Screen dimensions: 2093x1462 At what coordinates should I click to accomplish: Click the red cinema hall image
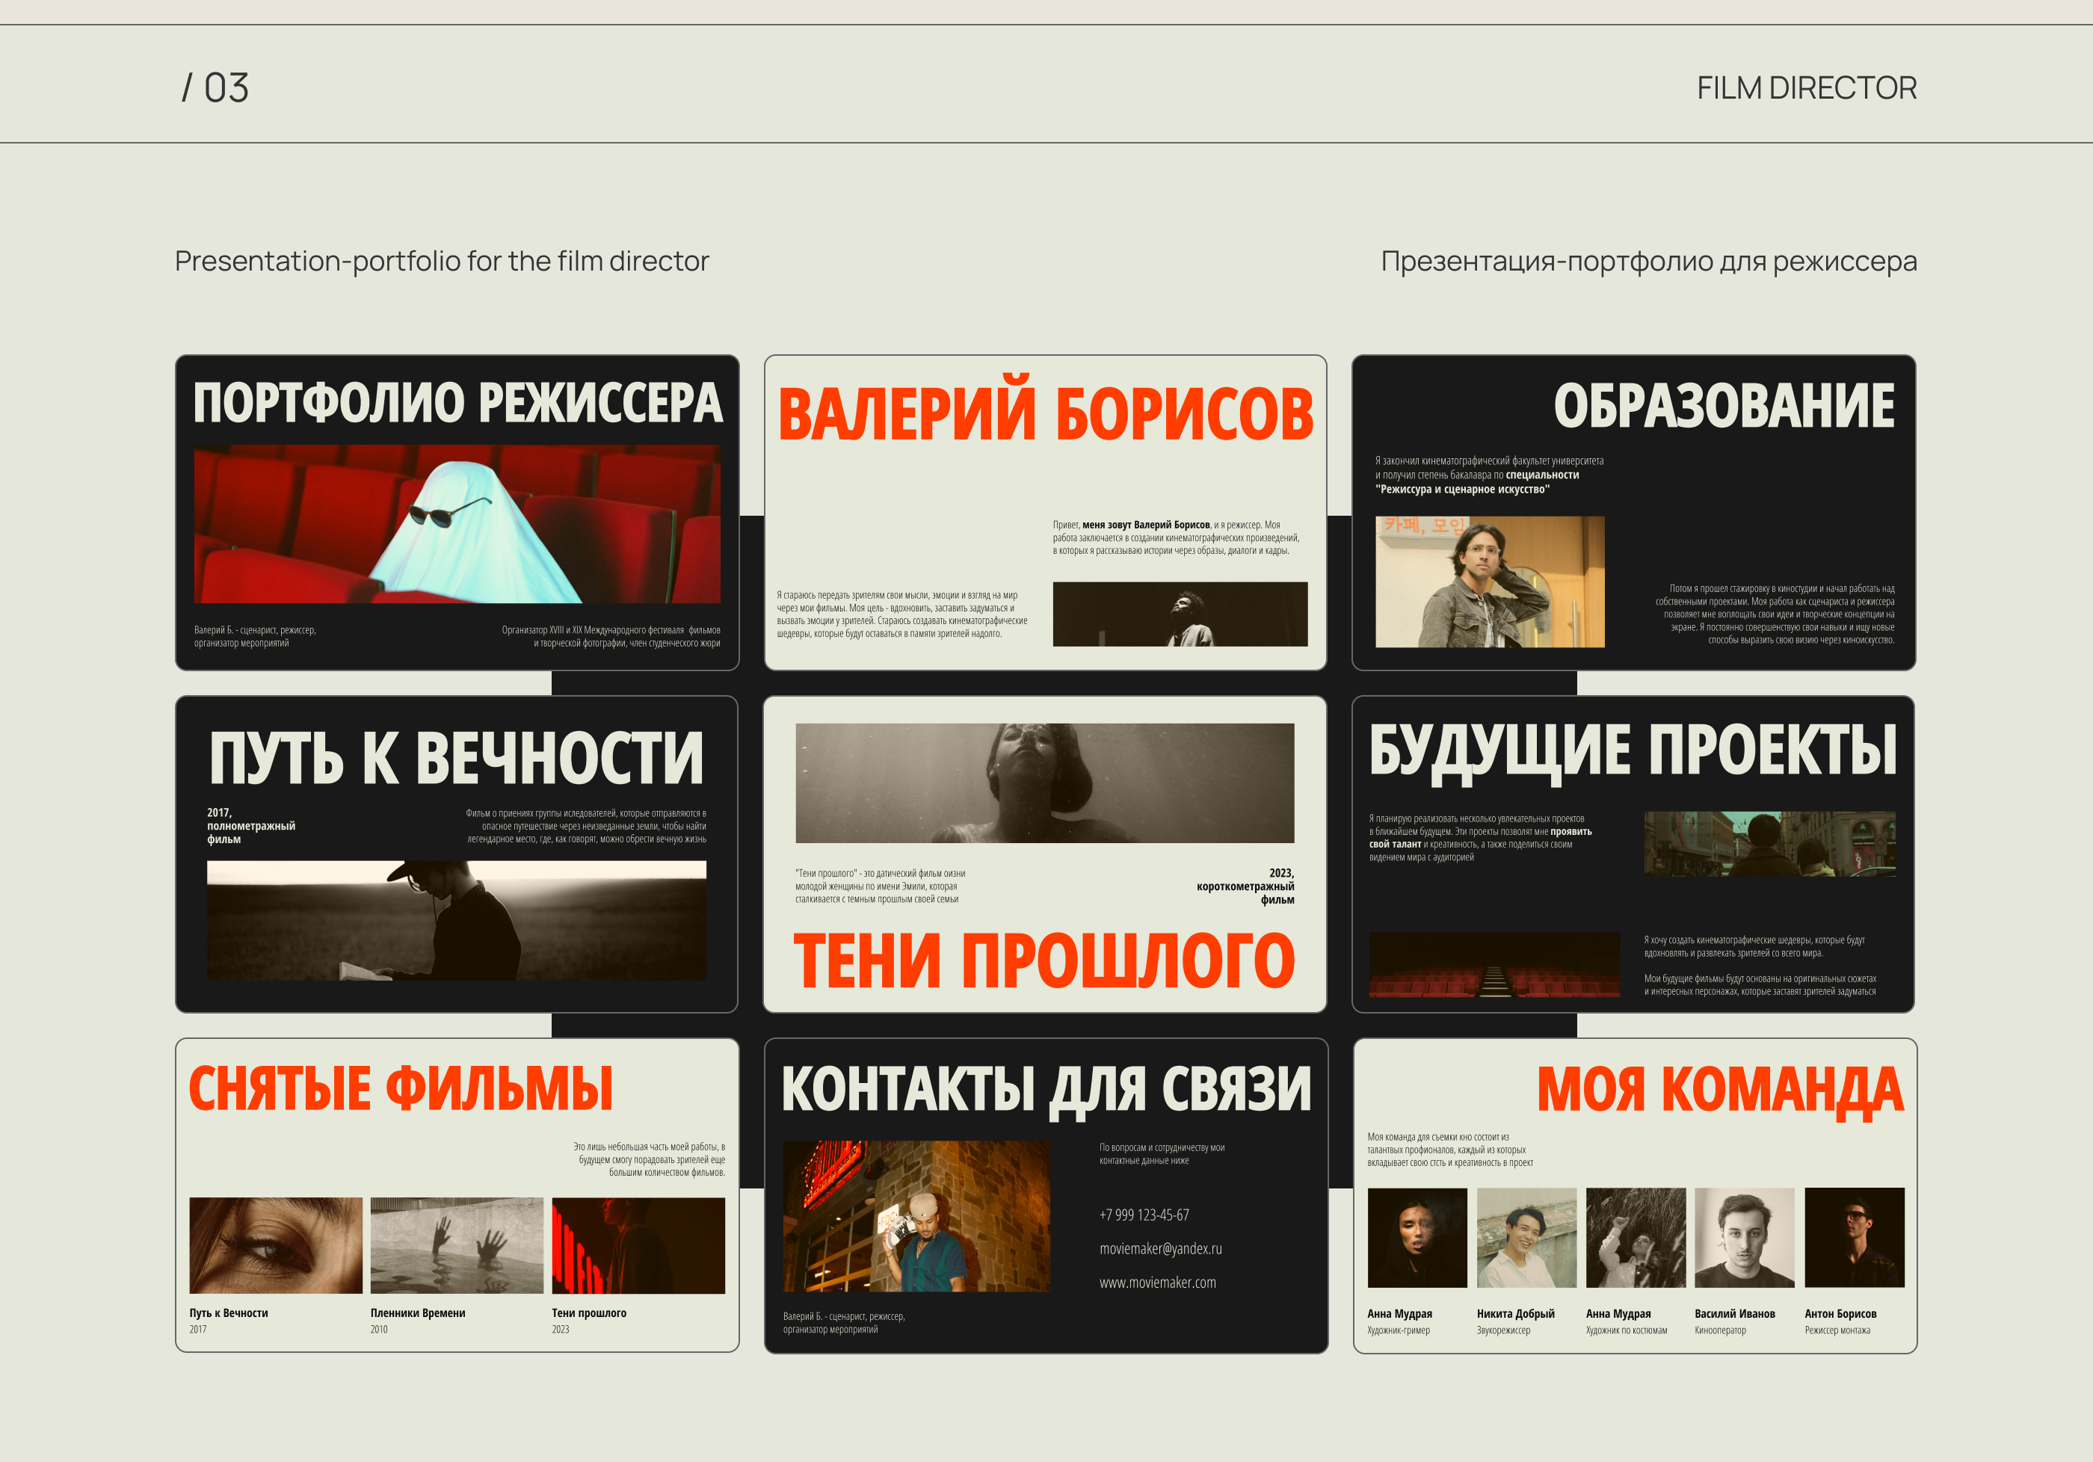(x=1494, y=964)
